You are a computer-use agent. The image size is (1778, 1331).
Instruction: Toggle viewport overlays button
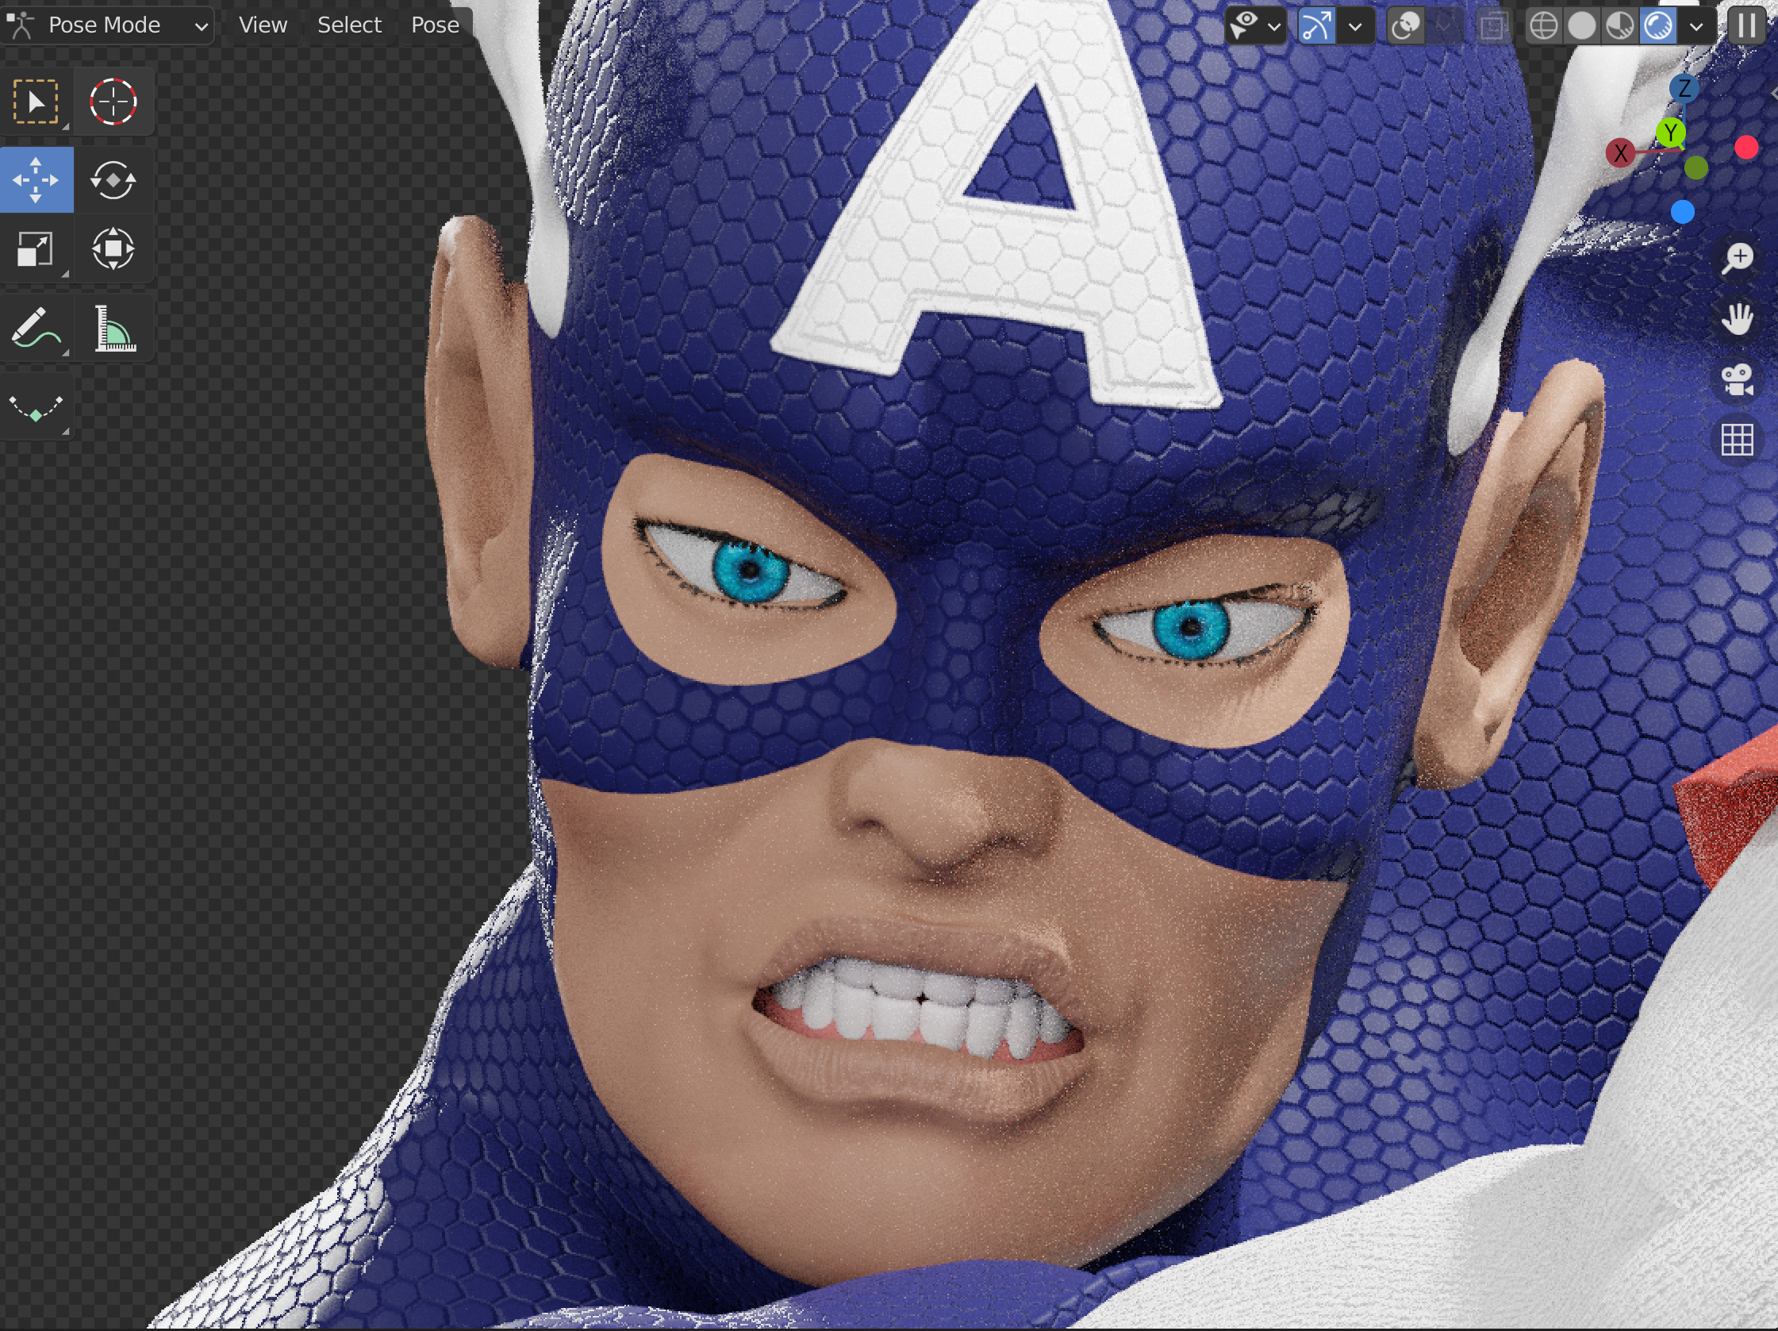(1405, 25)
